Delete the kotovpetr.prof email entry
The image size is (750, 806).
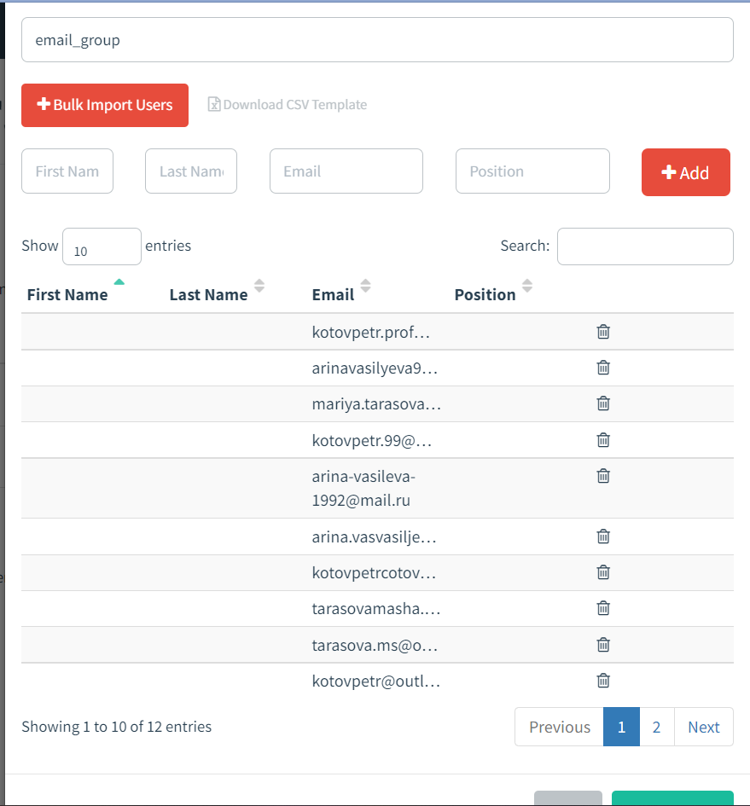click(603, 332)
